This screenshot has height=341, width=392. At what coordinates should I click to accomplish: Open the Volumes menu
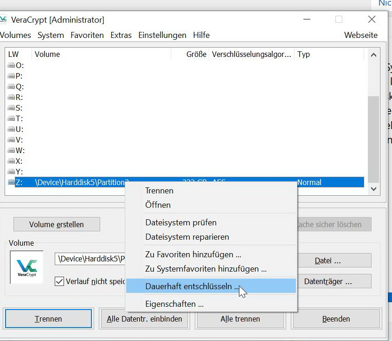tap(15, 35)
